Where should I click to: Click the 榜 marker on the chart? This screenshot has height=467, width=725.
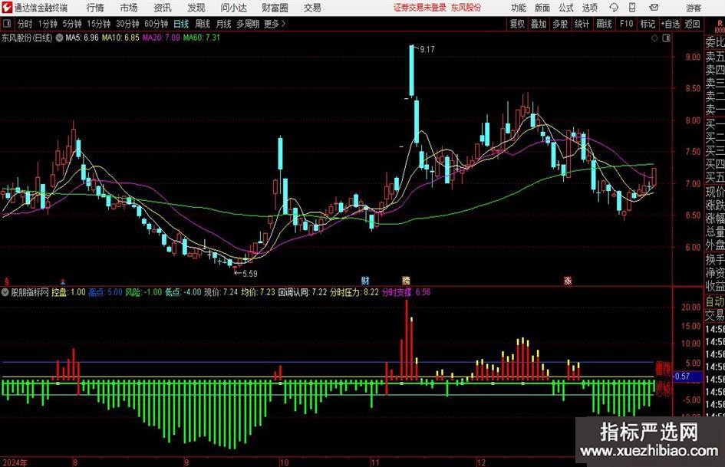pos(406,280)
